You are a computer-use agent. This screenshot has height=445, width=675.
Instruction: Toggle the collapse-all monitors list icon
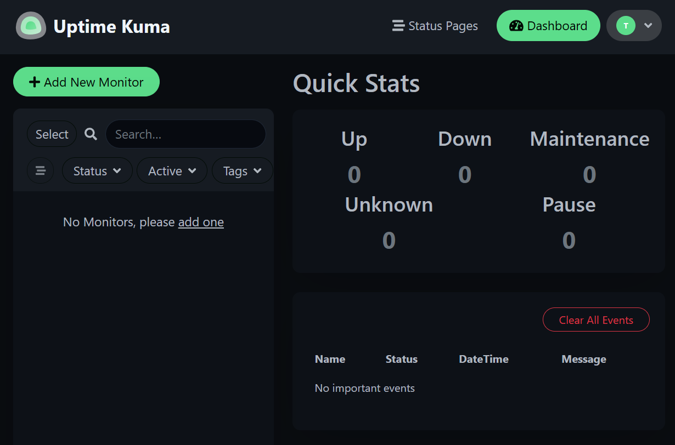[41, 171]
